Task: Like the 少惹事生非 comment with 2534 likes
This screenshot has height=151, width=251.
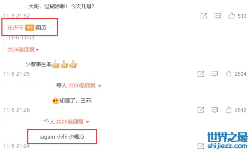Action: click(229, 74)
